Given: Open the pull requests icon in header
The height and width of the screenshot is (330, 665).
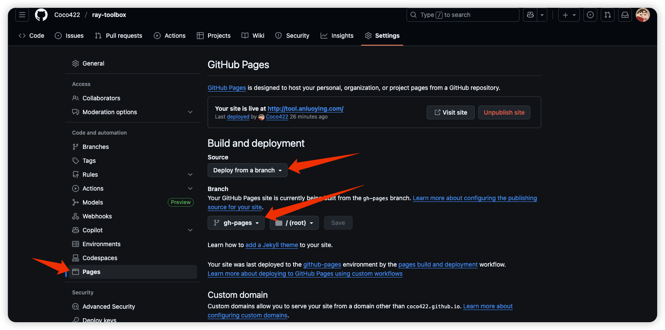Looking at the screenshot, I should point(608,15).
